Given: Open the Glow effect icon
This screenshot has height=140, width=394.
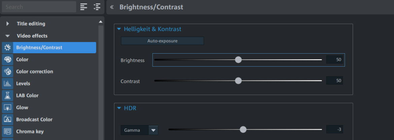Looking at the screenshot, I should coord(7,108).
